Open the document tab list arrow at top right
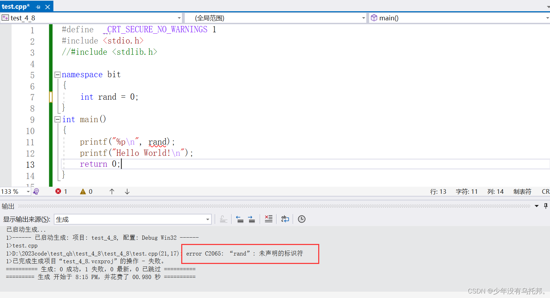550x298 pixels. 548,7
